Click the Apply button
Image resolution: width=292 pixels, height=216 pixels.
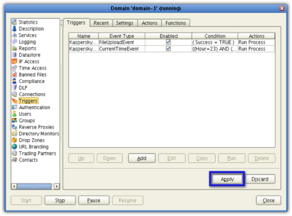227,179
